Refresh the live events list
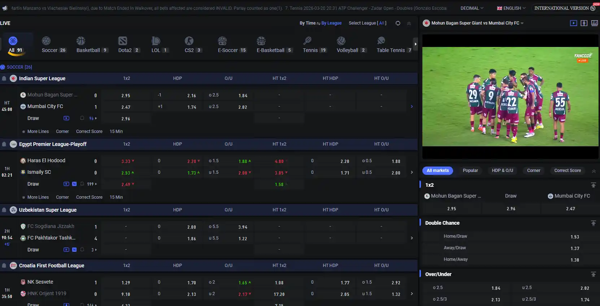Screen dimensions: 600x306 click(398, 23)
